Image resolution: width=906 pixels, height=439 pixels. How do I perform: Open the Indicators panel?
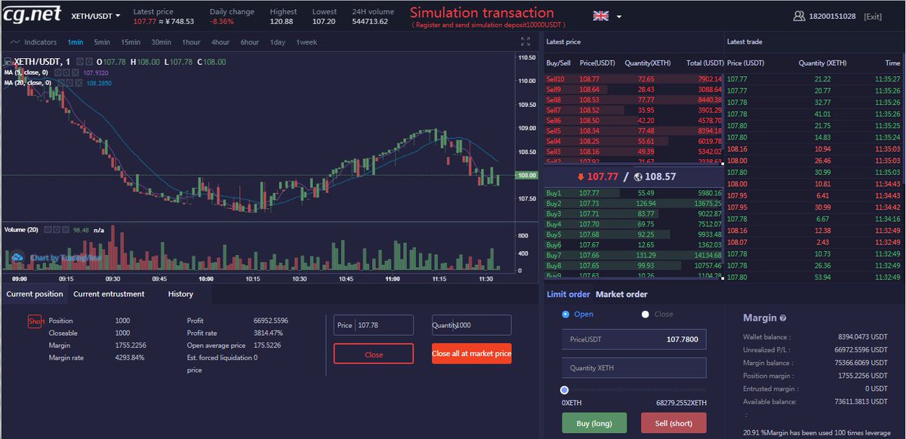[x=39, y=42]
